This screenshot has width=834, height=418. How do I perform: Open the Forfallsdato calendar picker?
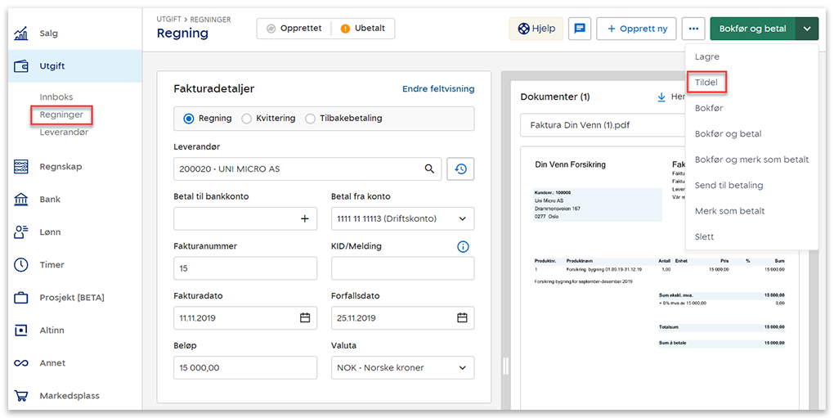point(462,318)
